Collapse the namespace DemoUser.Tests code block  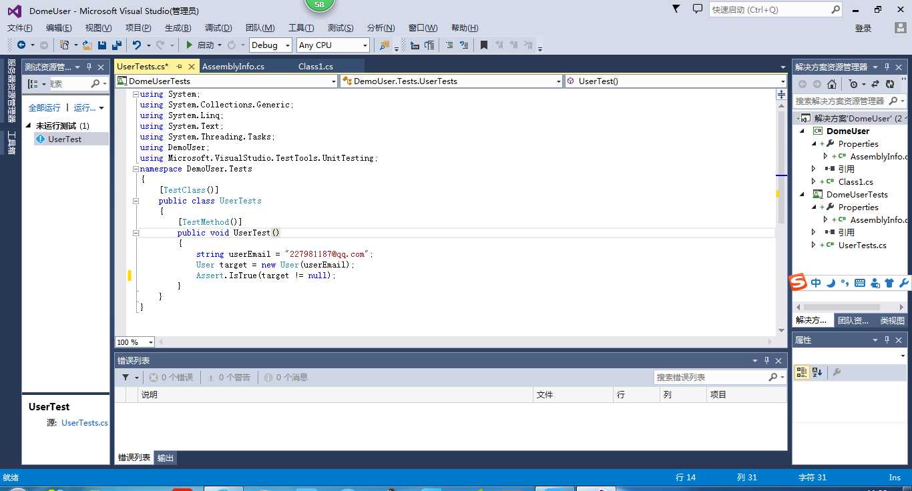coord(136,169)
